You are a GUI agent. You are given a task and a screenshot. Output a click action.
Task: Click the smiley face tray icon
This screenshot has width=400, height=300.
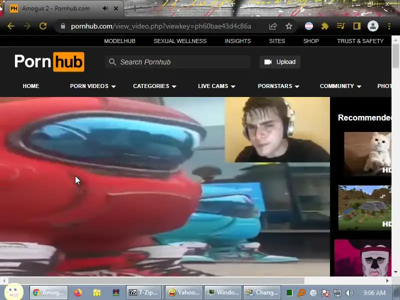[313, 293]
